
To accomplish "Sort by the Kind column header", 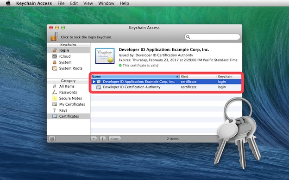I will (x=198, y=77).
